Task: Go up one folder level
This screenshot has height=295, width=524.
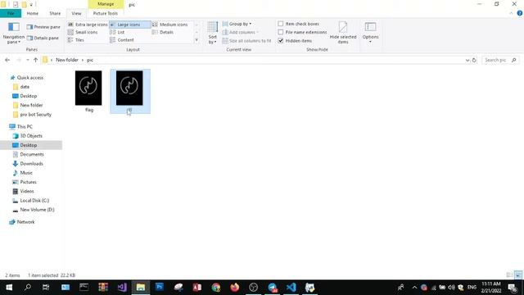Action: [x=35, y=60]
